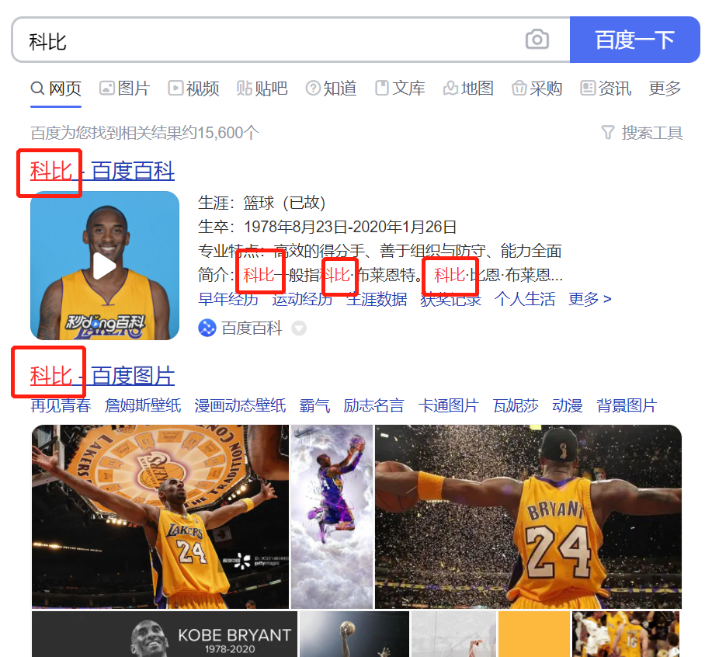The width and height of the screenshot is (712, 657).
Task: Click the 百度百科 source badge icon
Action: point(206,328)
